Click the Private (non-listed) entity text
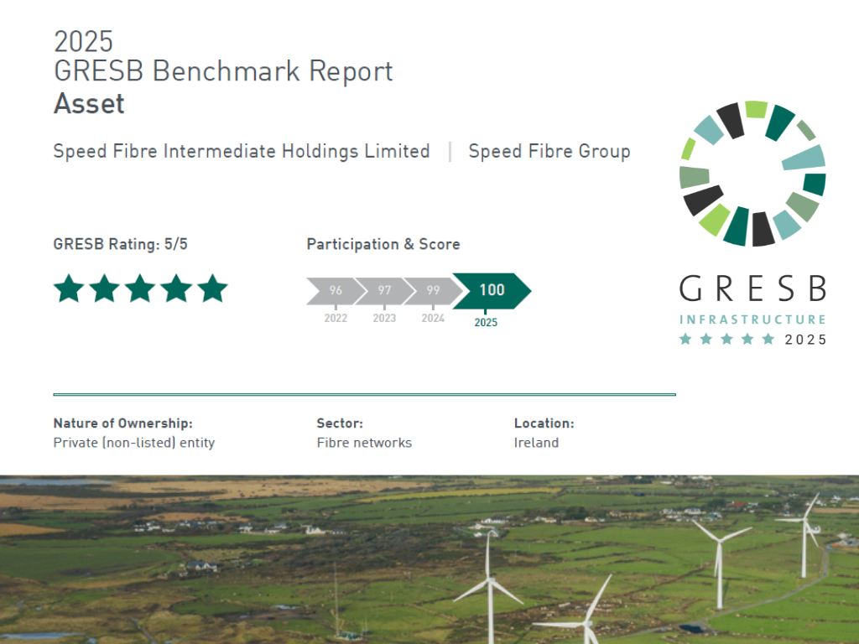The width and height of the screenshot is (859, 644). pyautogui.click(x=133, y=443)
